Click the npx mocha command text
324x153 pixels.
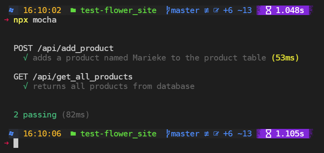[35, 20]
